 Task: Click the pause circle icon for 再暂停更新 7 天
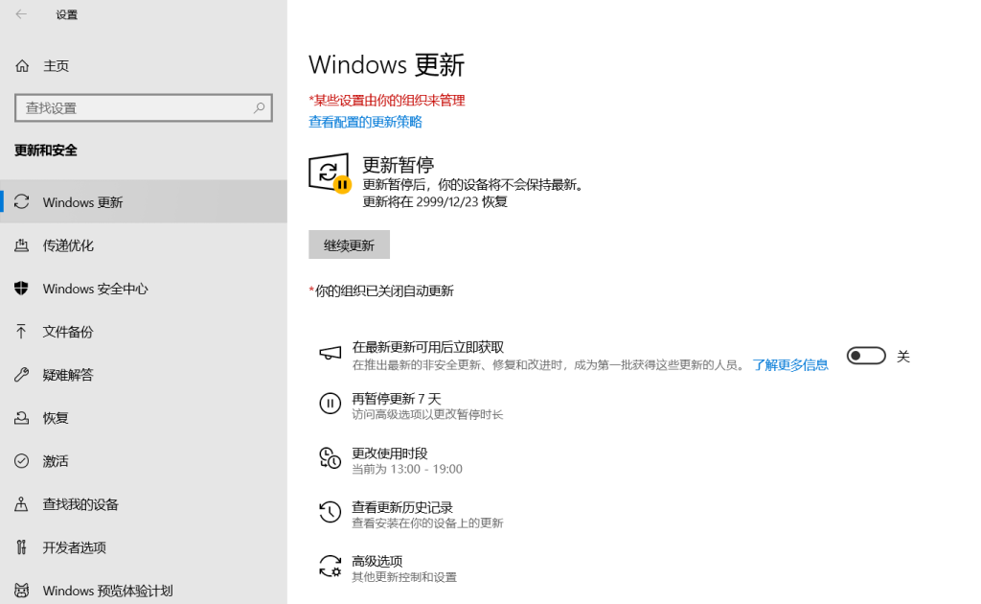(x=331, y=403)
